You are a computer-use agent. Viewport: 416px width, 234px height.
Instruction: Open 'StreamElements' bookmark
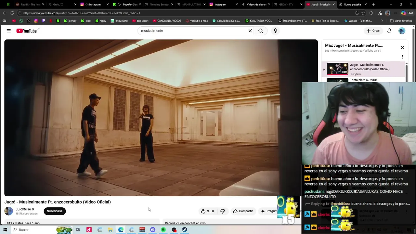point(292,21)
